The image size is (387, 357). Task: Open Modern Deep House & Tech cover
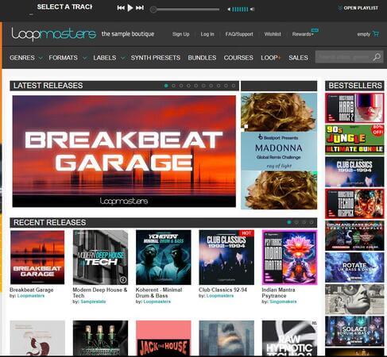tap(100, 257)
